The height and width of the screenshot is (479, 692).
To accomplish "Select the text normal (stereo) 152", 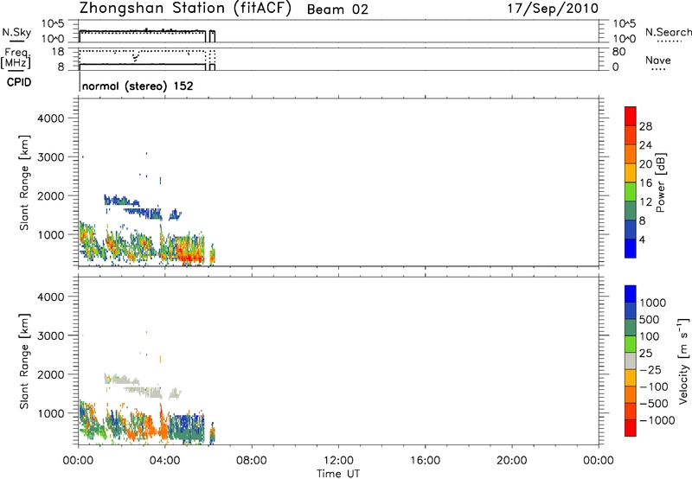I will point(138,86).
